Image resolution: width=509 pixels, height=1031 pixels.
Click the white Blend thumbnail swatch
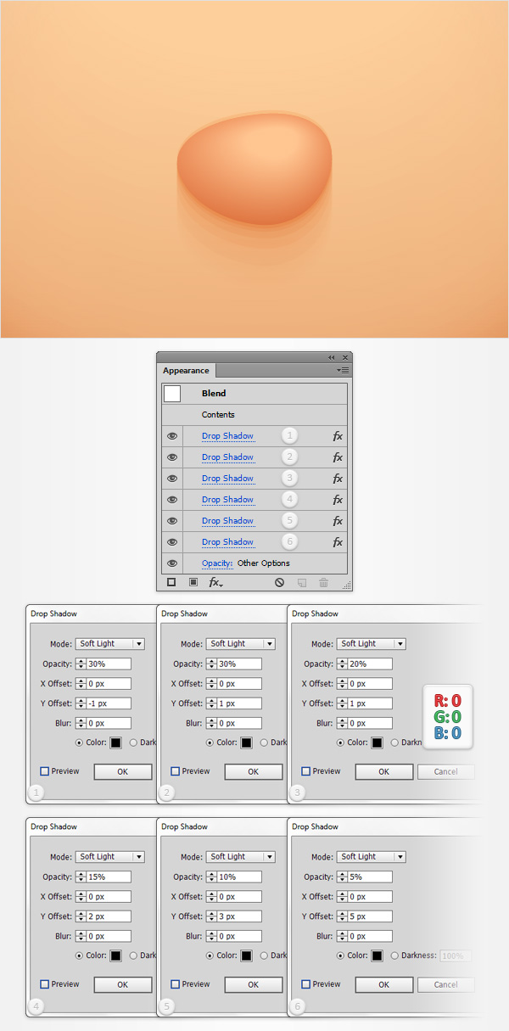(x=172, y=394)
